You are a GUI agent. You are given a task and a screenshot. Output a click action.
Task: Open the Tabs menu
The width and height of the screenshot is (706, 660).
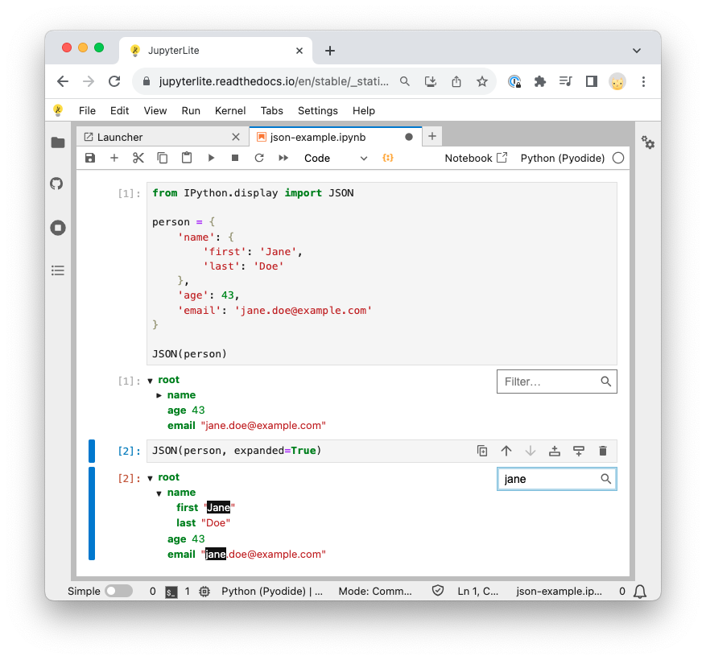pos(271,111)
